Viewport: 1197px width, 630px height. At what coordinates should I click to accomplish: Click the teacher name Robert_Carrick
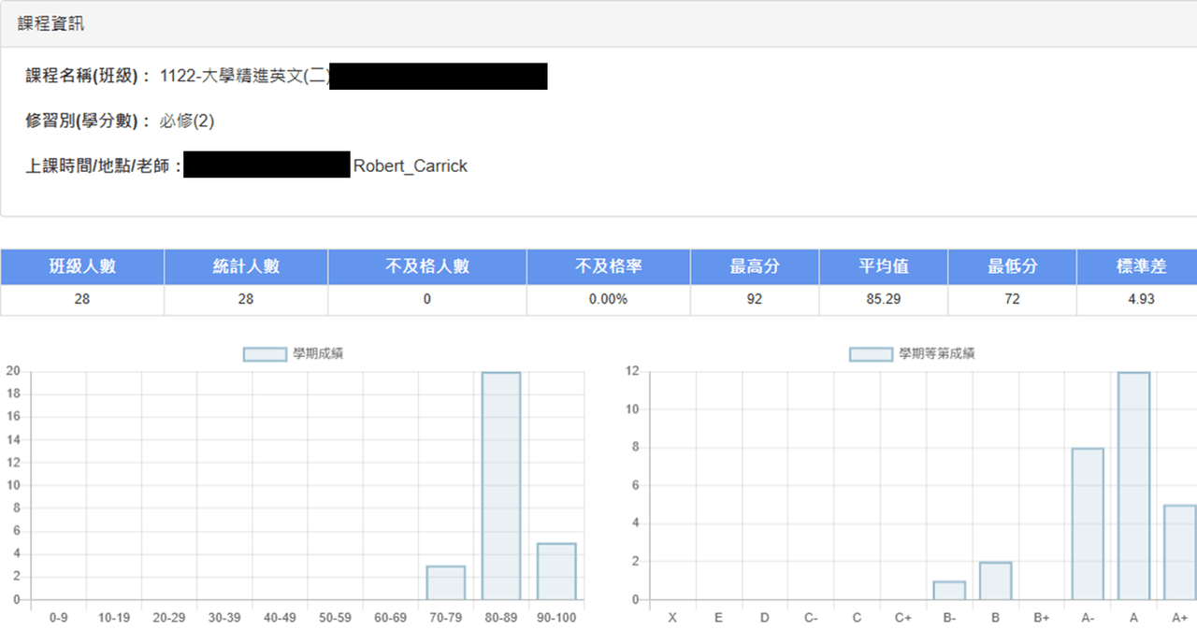[411, 166]
